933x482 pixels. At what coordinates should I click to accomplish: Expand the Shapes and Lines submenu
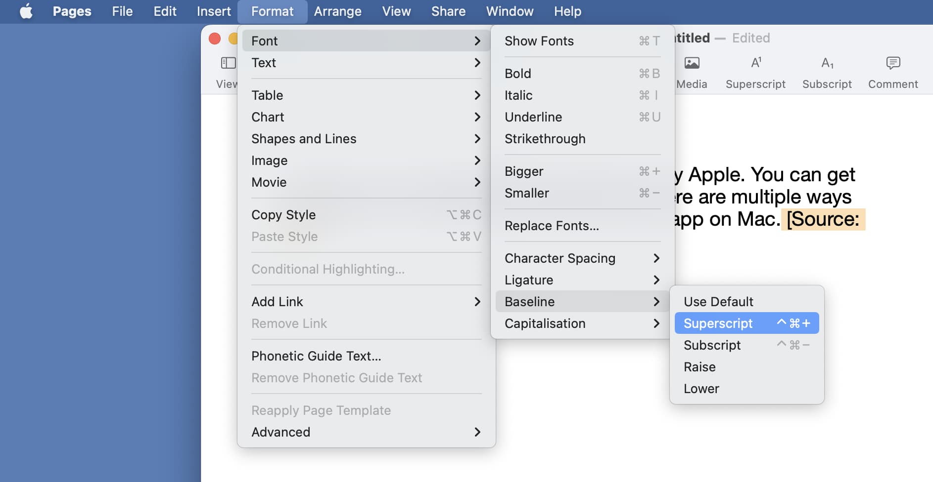point(366,139)
